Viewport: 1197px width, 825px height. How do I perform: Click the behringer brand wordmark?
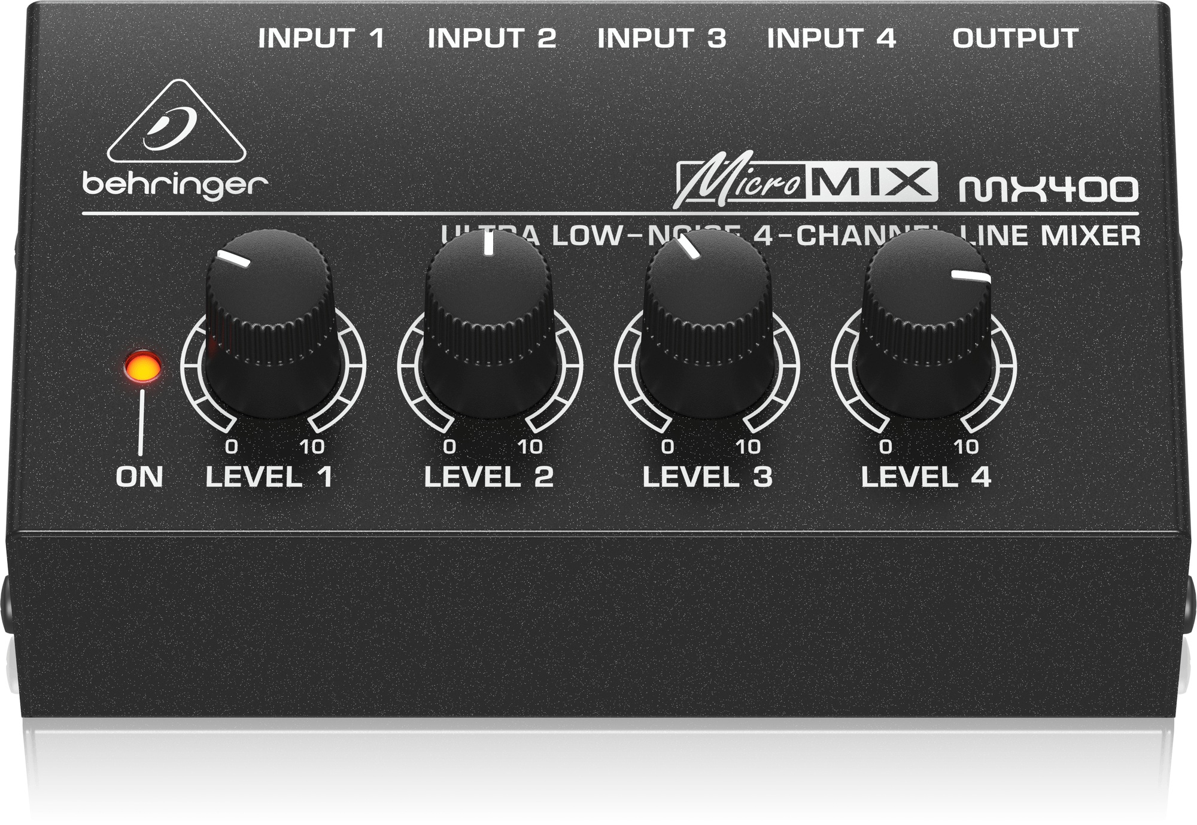tap(175, 186)
